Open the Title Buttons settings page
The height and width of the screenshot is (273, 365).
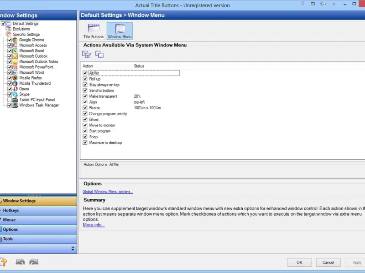(x=93, y=30)
